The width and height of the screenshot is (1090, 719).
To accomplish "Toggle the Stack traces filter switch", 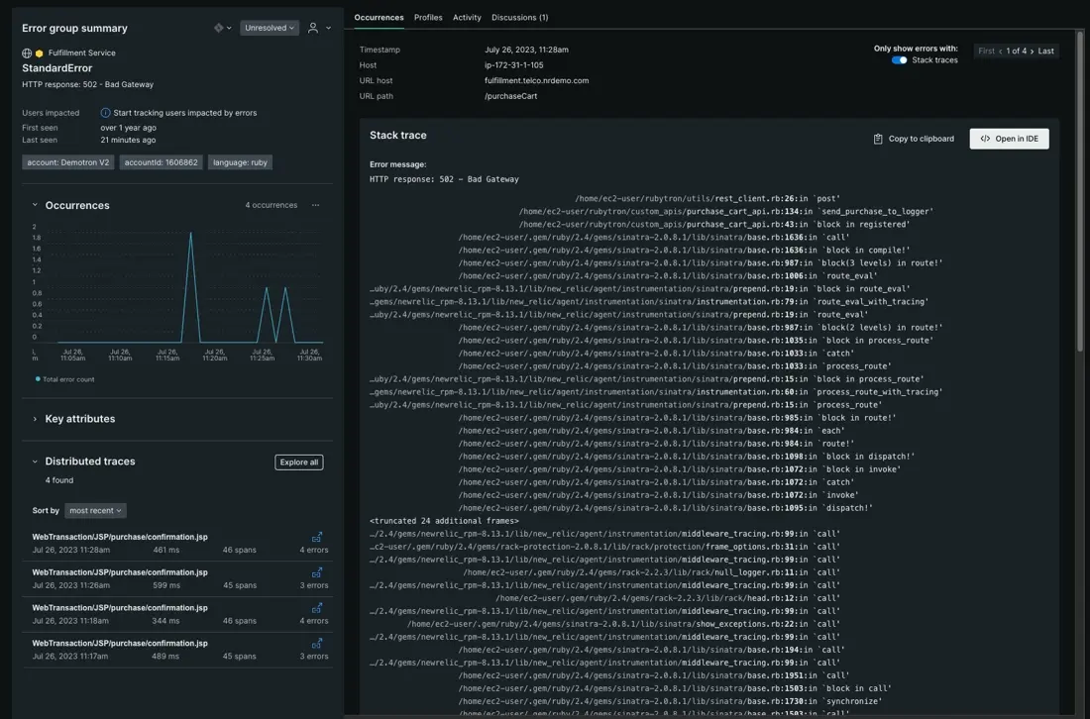I will point(899,60).
